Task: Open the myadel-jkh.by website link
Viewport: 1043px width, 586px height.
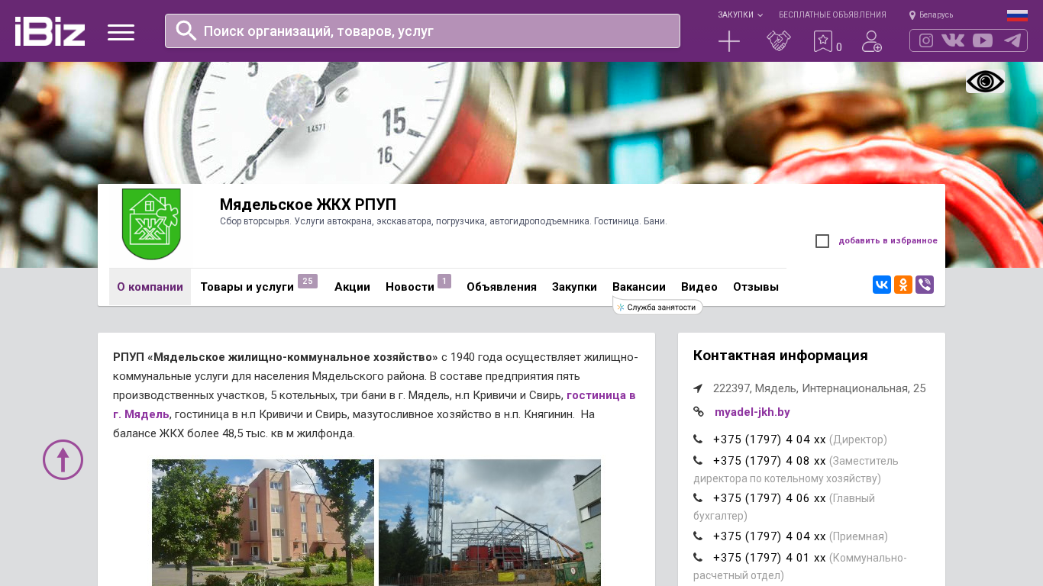Action: [x=752, y=412]
